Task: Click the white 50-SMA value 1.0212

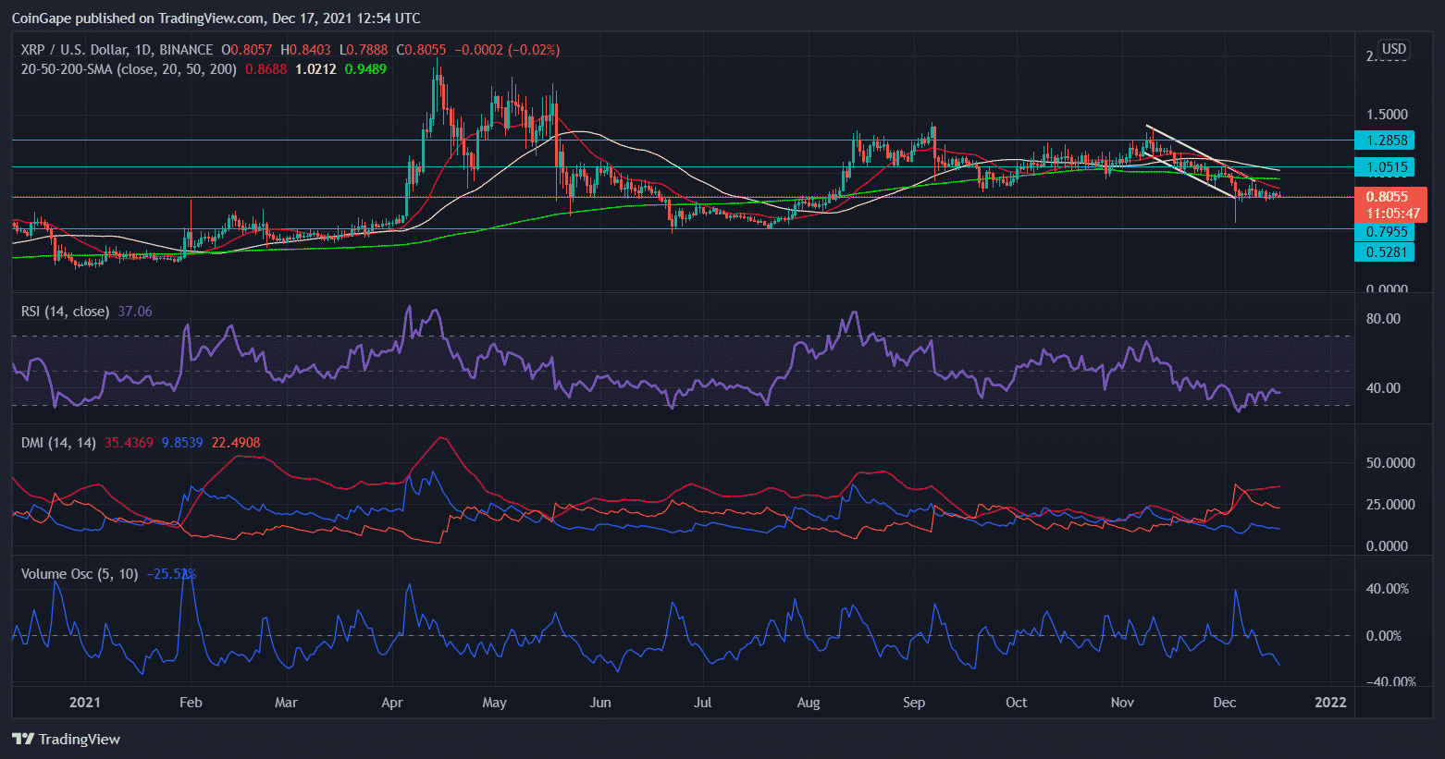Action: click(315, 69)
